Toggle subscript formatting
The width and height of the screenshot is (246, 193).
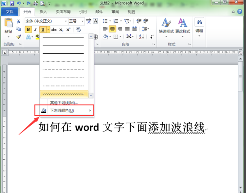[x=61, y=30]
